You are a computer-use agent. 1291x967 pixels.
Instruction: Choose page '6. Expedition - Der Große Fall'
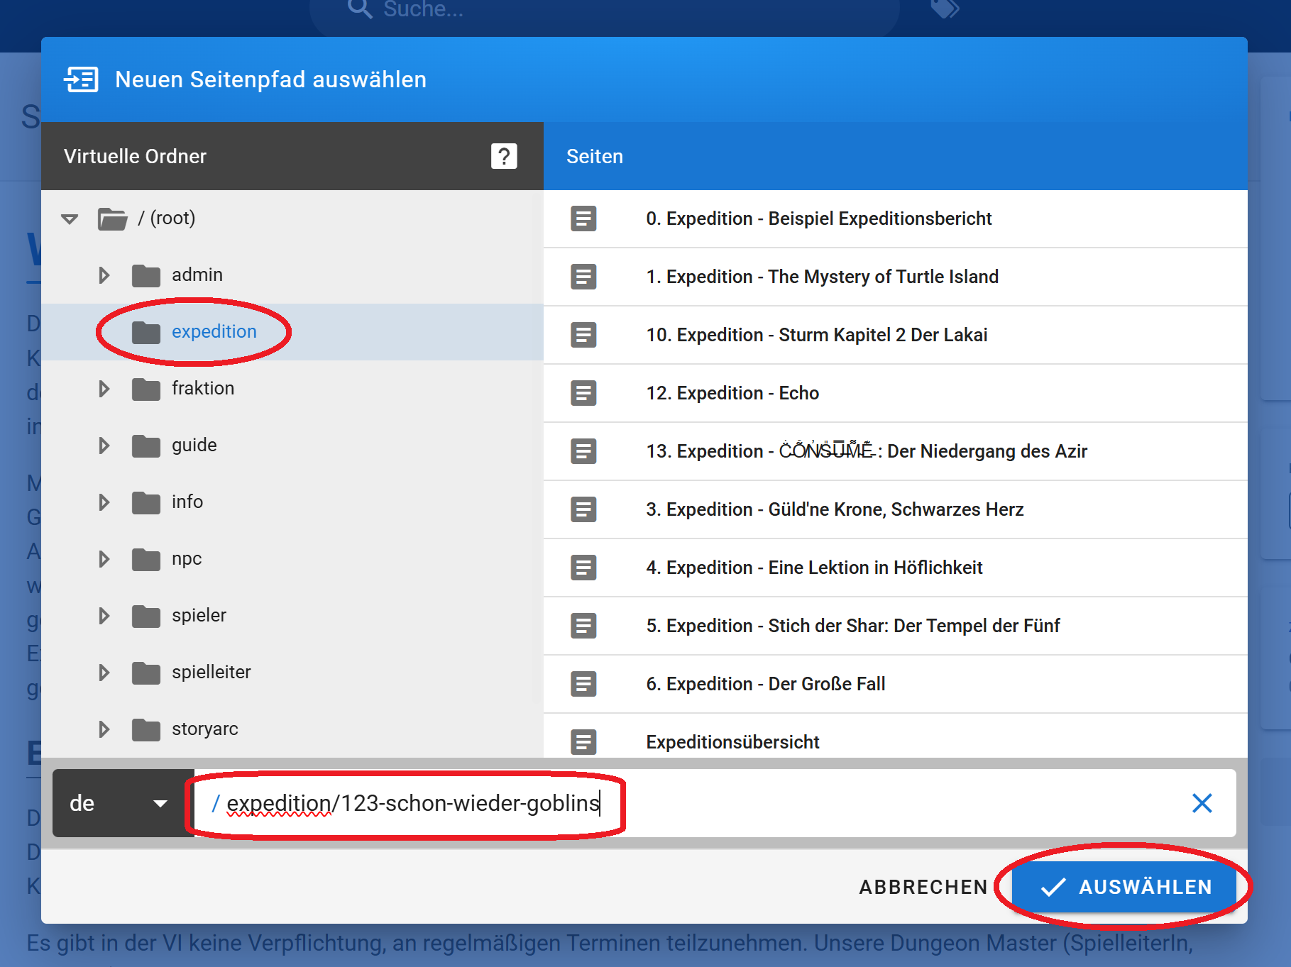tap(765, 684)
